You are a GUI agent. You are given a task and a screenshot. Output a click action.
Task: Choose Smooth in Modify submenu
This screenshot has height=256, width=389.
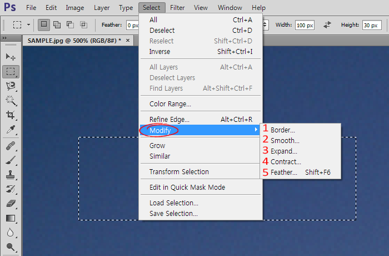click(x=301, y=140)
